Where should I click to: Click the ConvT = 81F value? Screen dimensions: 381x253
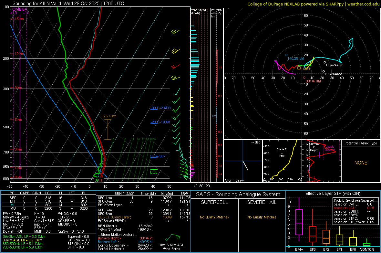[x=44, y=221]
